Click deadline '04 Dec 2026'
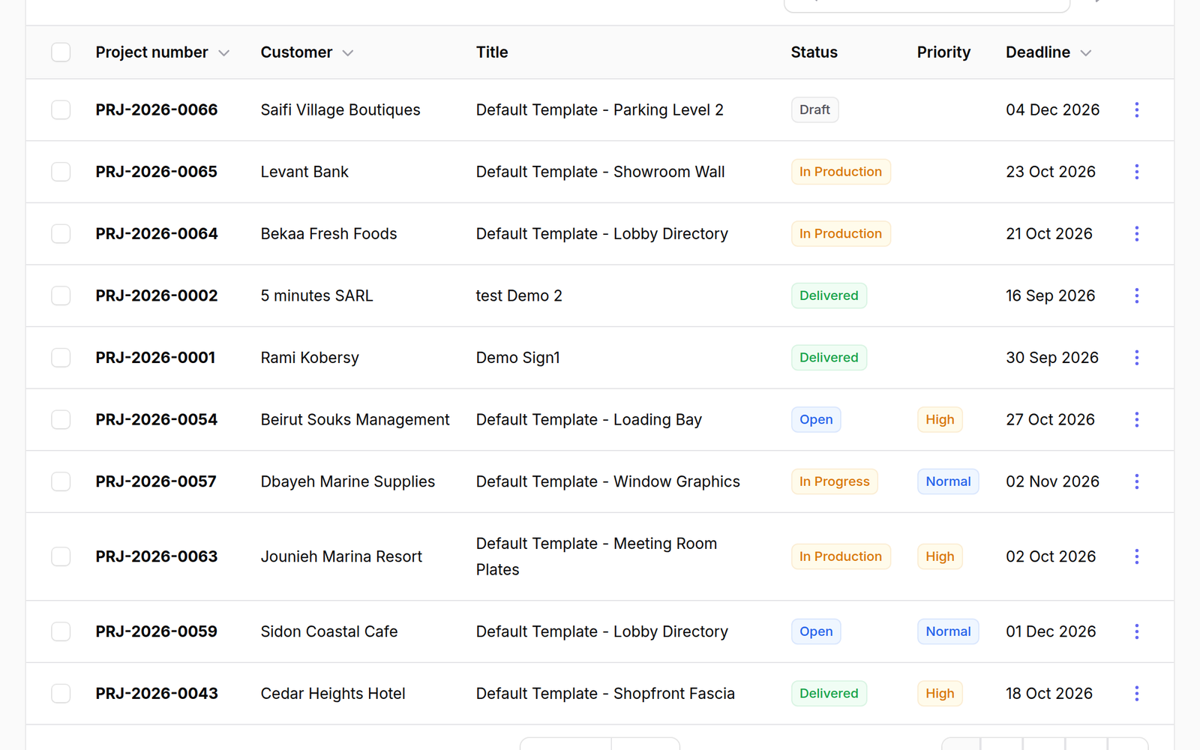Screen dimensions: 1200x750 point(1052,109)
